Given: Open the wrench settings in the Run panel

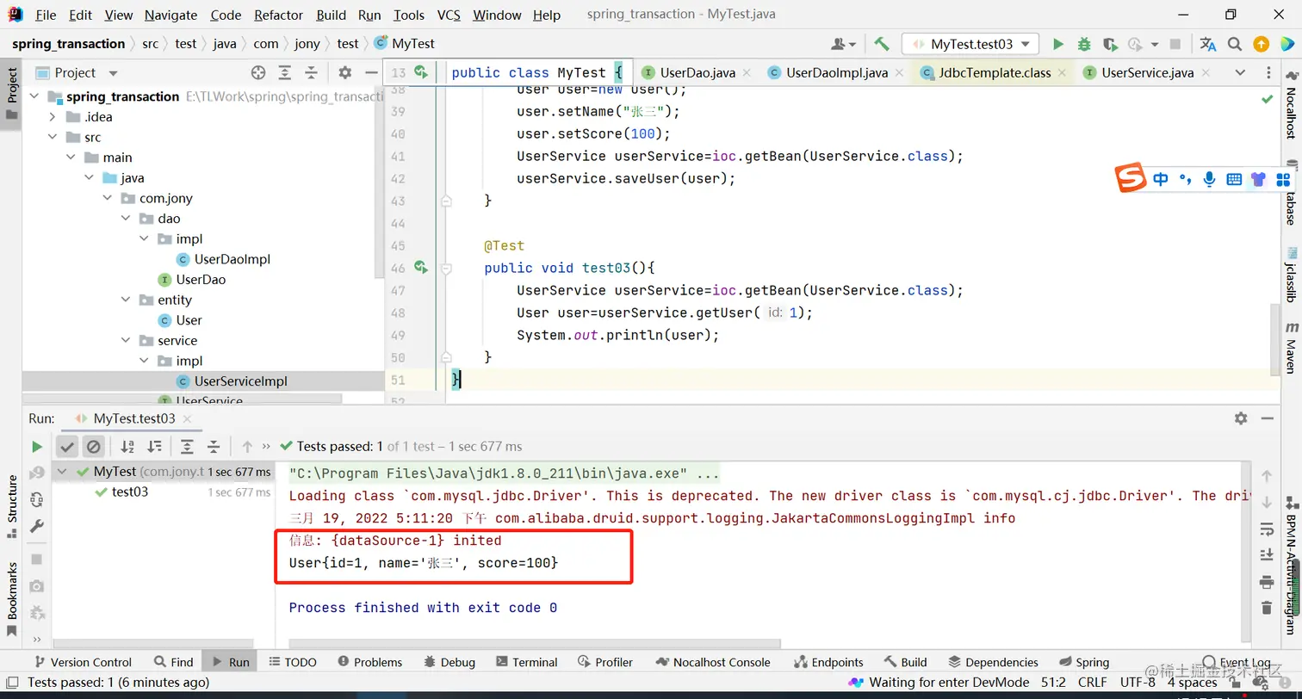Looking at the screenshot, I should (37, 526).
